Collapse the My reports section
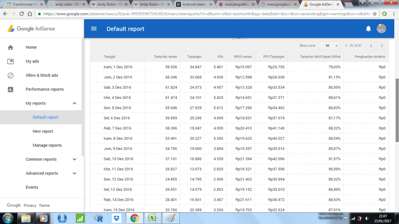The width and height of the screenshot is (399, 224). click(74, 104)
